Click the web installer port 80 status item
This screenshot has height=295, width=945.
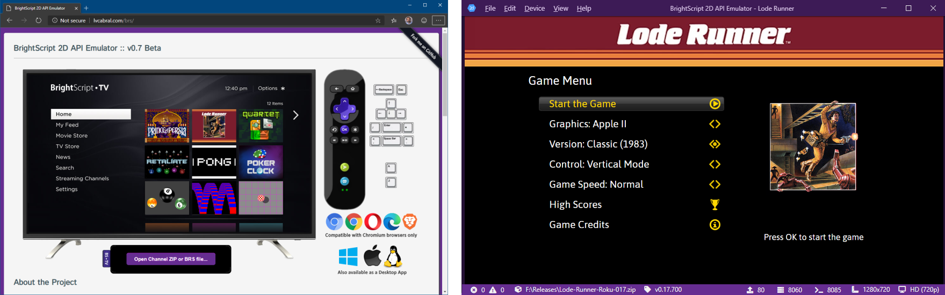[755, 290]
